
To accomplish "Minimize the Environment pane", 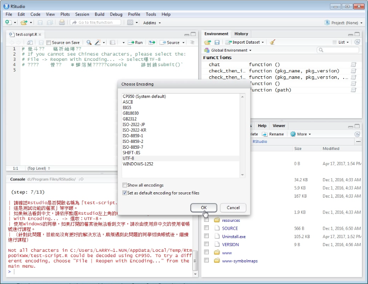I will (351, 35).
